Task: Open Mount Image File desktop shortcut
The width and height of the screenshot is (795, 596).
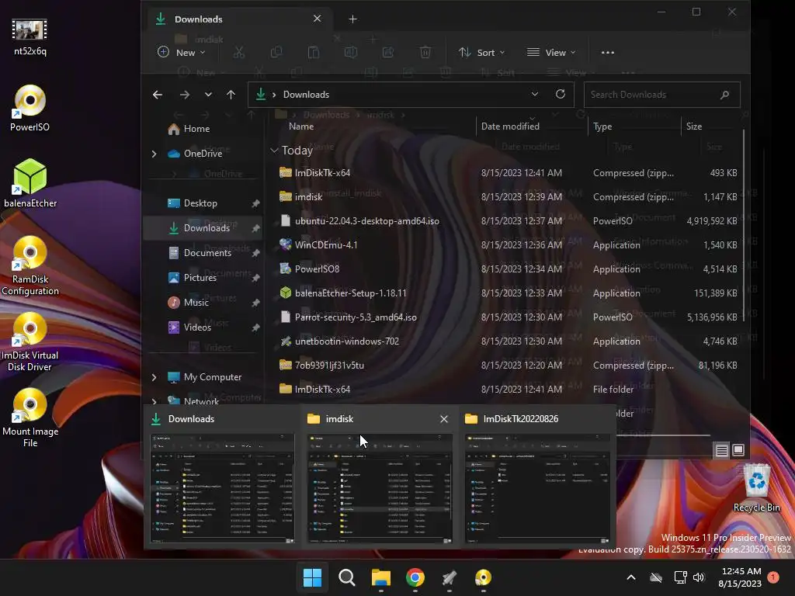Action: tap(30, 418)
